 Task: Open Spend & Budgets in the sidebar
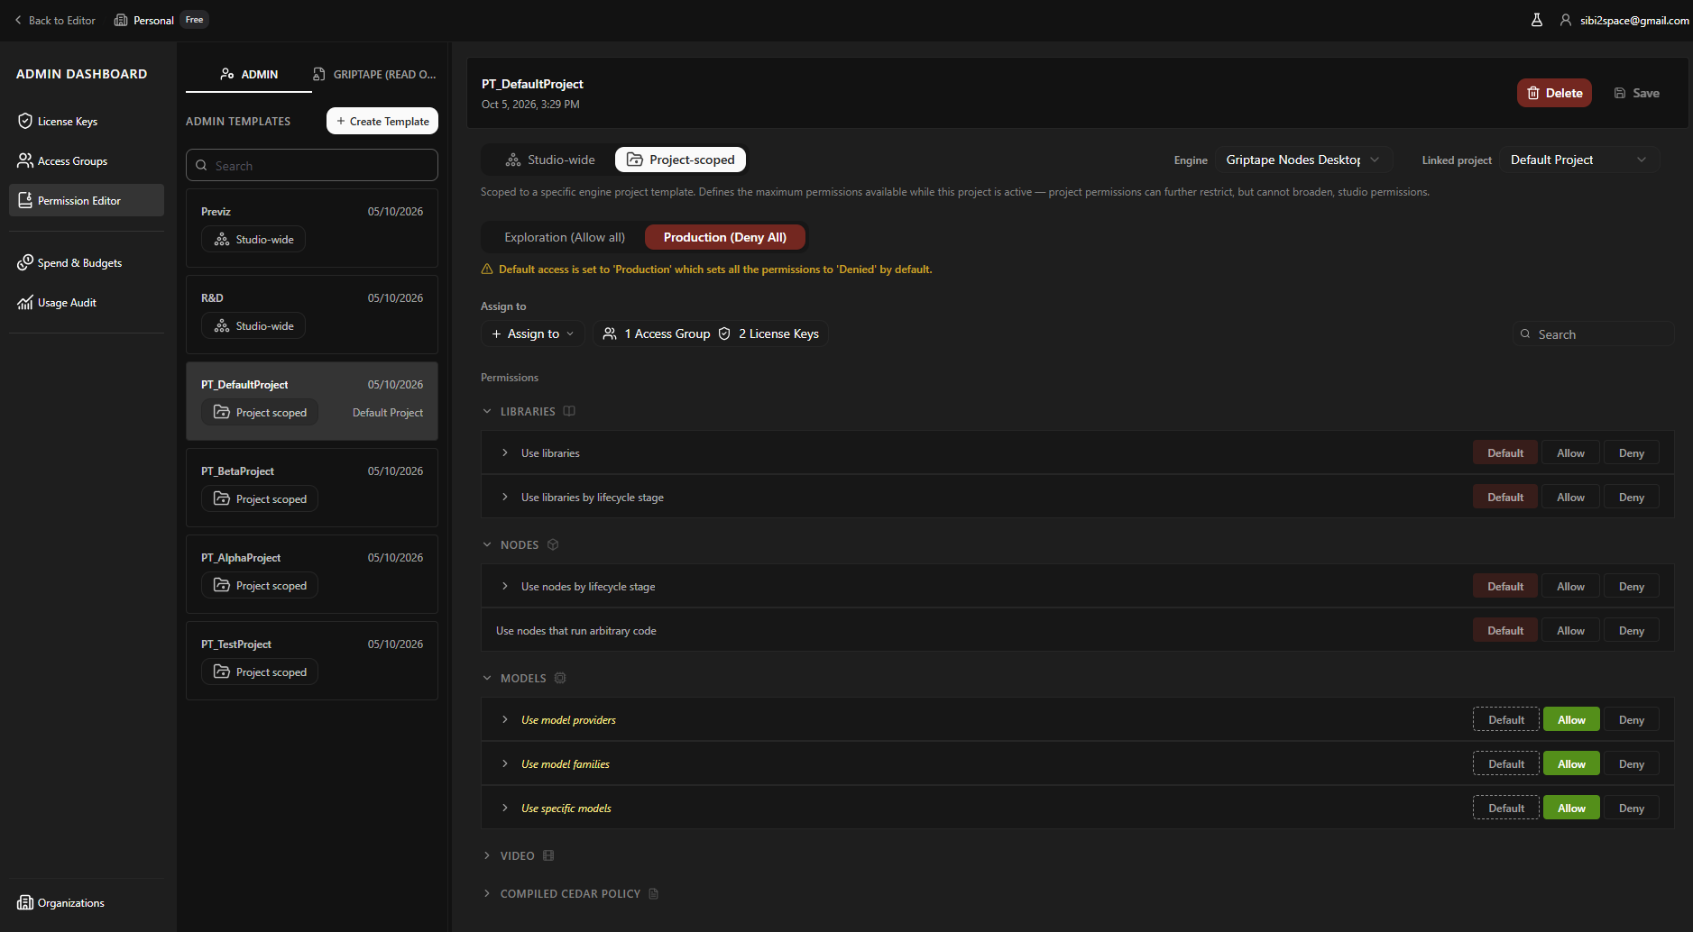[x=87, y=262]
